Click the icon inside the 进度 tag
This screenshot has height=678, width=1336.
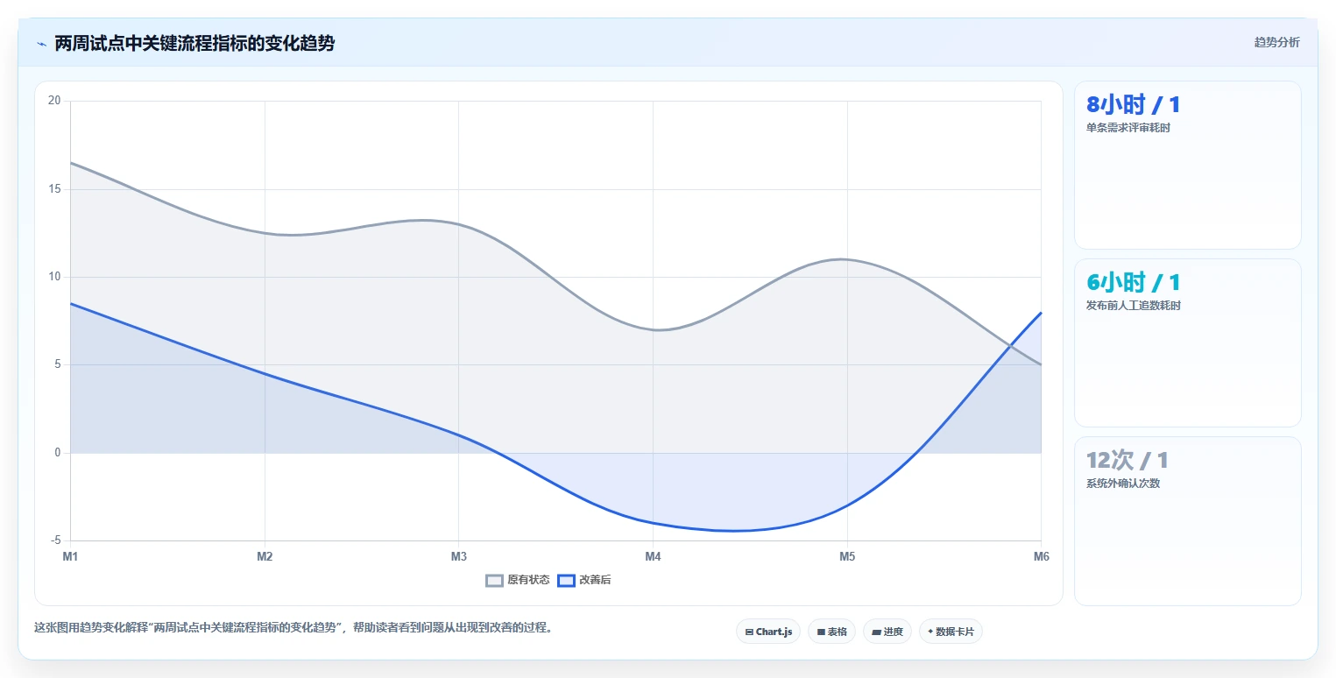877,632
